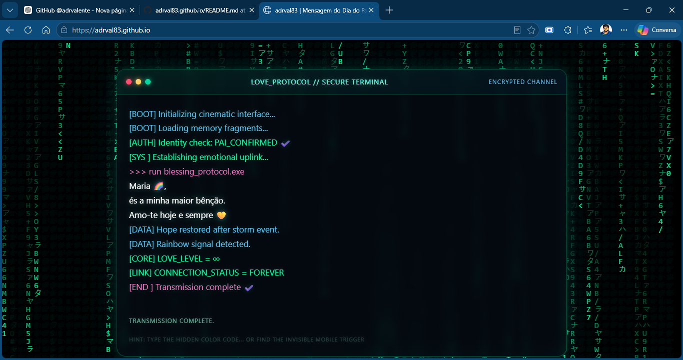Open the tab actions chevron menu

coord(10,10)
